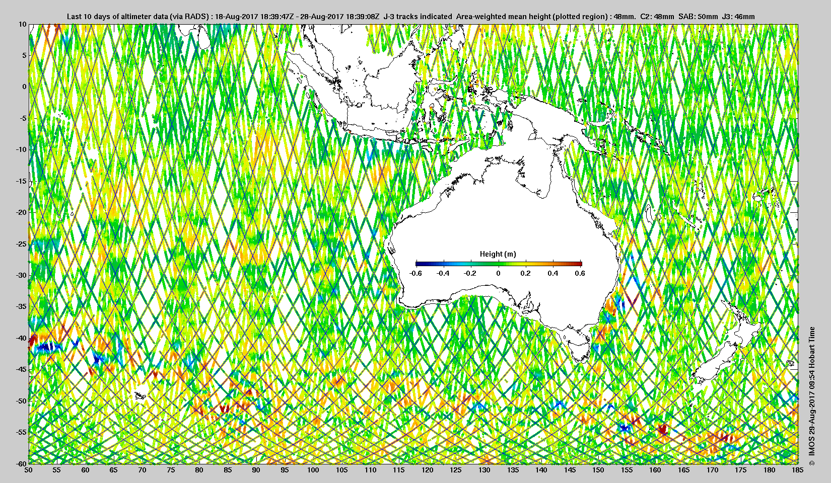Click the 'SAB: 50mm' value

tap(698, 17)
